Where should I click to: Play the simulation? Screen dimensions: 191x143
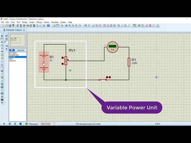(4, 124)
